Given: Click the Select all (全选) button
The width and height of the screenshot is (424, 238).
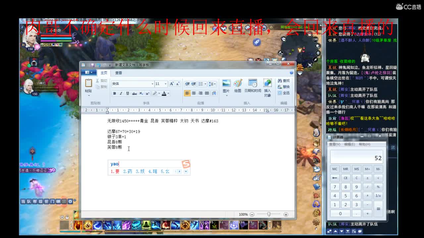Looking at the screenshot, I should 284,93.
